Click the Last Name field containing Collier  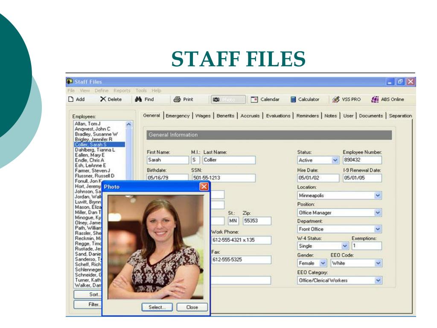point(229,160)
